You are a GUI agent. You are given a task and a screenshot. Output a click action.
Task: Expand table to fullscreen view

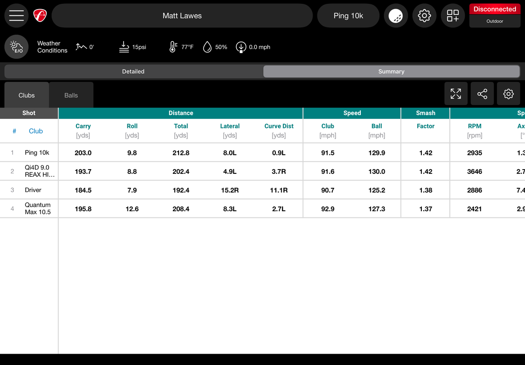click(x=456, y=94)
